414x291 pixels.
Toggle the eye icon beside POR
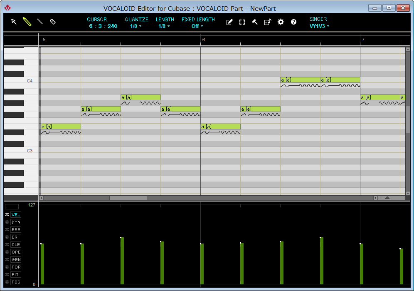(7, 267)
